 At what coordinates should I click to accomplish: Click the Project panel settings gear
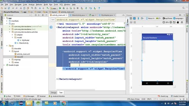tap(43, 15)
